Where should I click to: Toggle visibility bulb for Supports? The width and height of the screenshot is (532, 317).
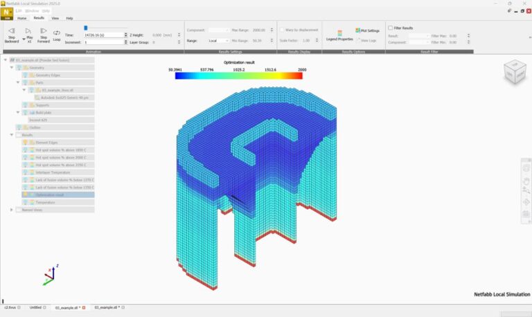(26, 105)
